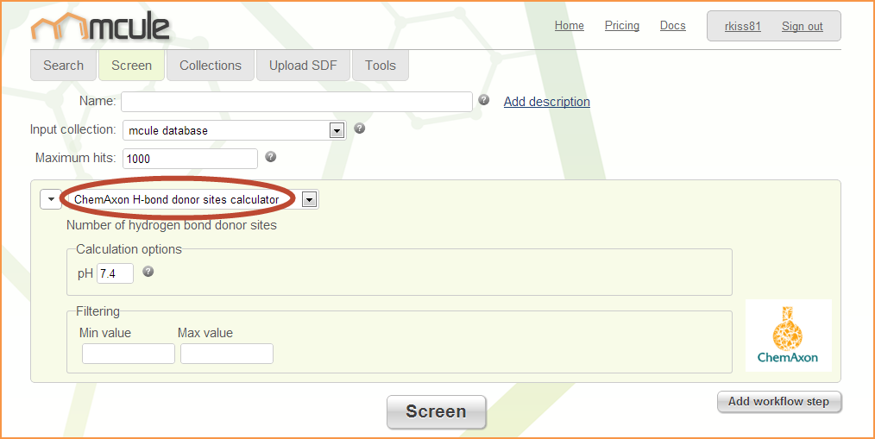
Task: Focus the Min value filter field
Action: (129, 354)
